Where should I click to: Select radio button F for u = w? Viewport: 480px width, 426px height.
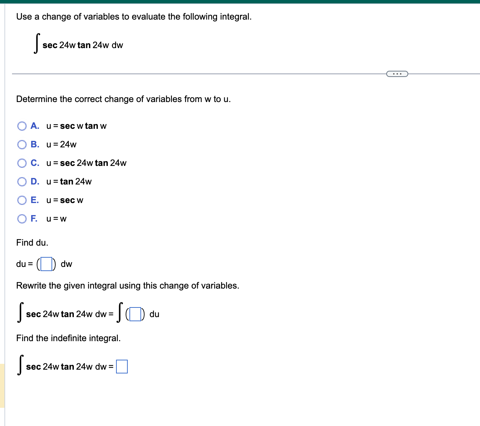tap(22, 219)
